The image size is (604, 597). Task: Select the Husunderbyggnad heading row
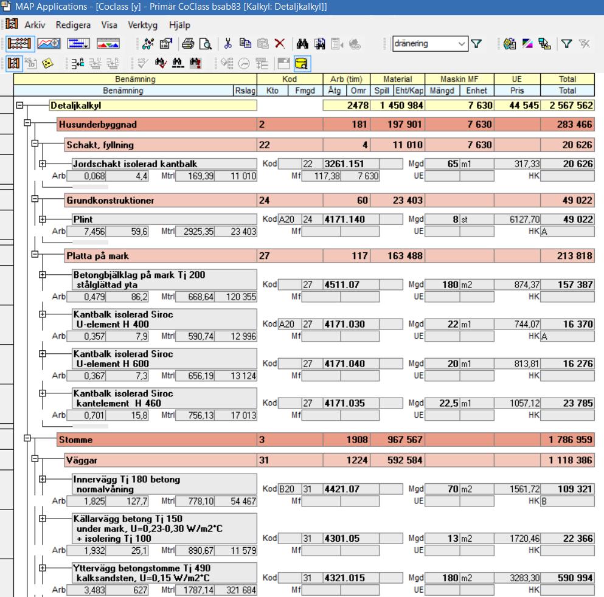(x=325, y=125)
